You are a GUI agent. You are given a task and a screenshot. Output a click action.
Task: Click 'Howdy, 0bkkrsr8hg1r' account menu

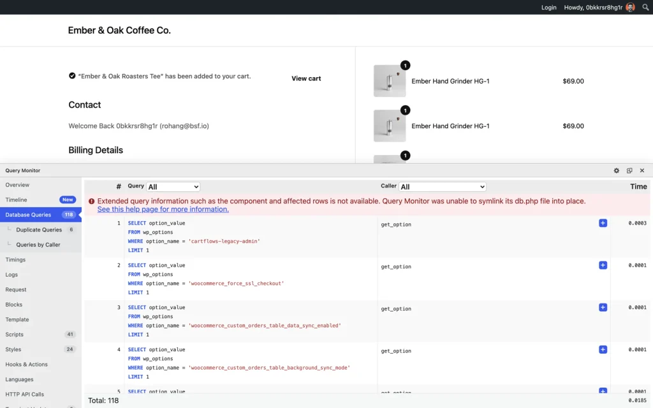click(593, 8)
